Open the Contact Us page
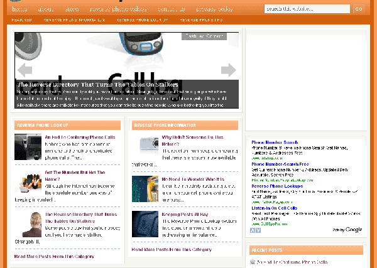This screenshot has height=268, width=377. (x=172, y=9)
